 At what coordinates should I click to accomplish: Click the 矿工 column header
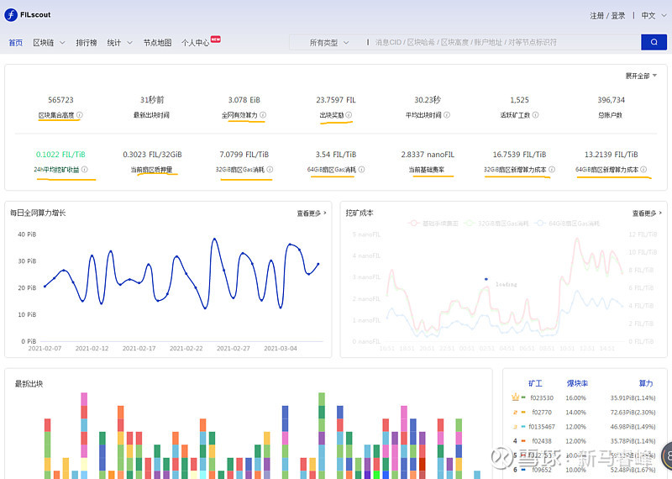[535, 383]
